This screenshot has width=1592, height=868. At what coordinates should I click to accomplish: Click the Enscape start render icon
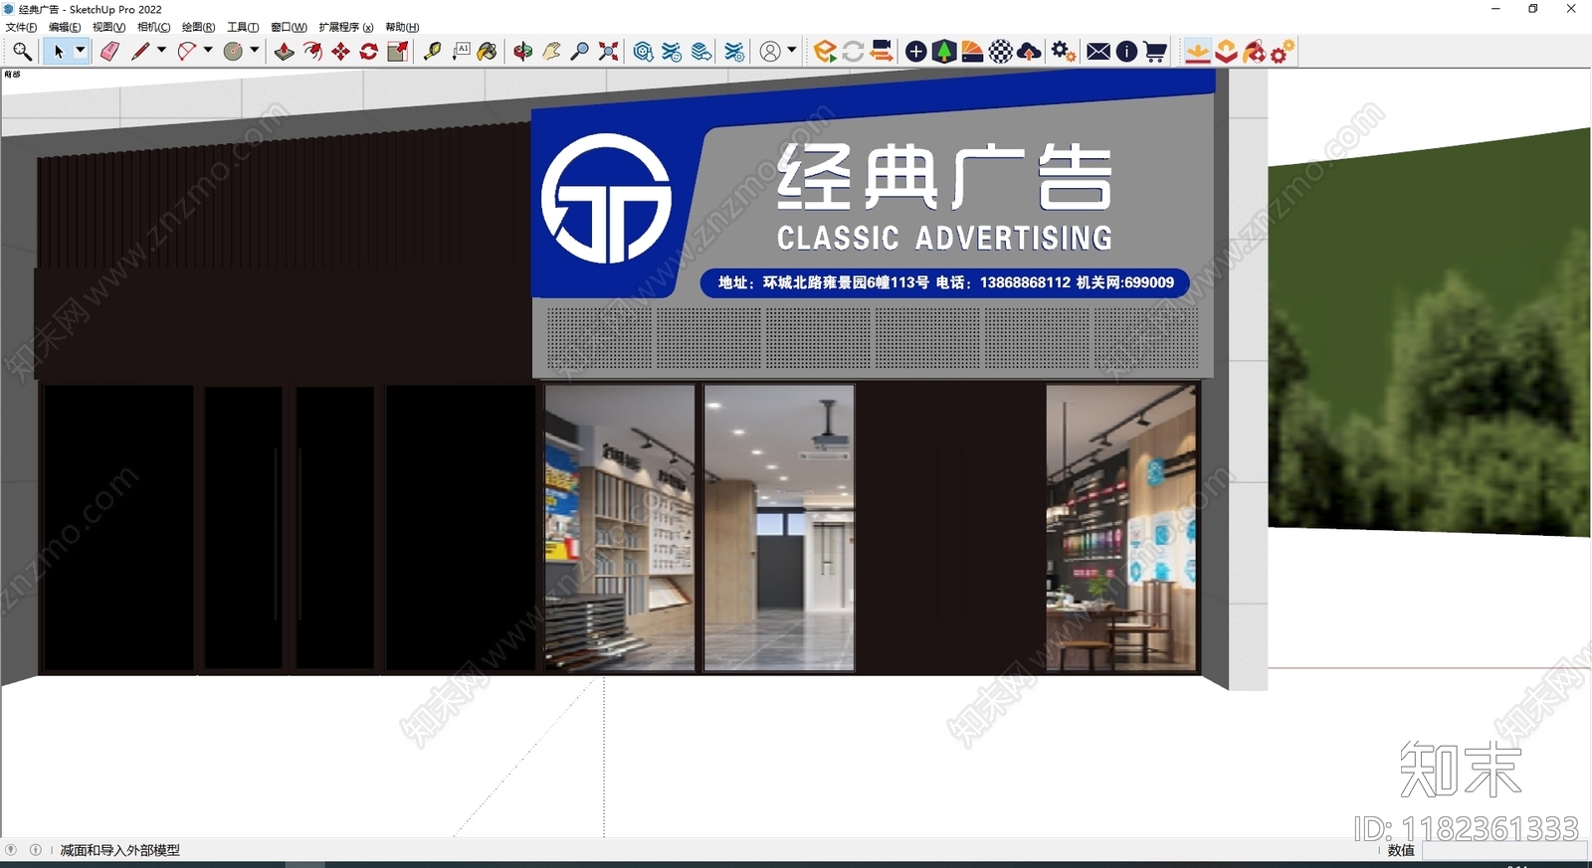coord(825,51)
